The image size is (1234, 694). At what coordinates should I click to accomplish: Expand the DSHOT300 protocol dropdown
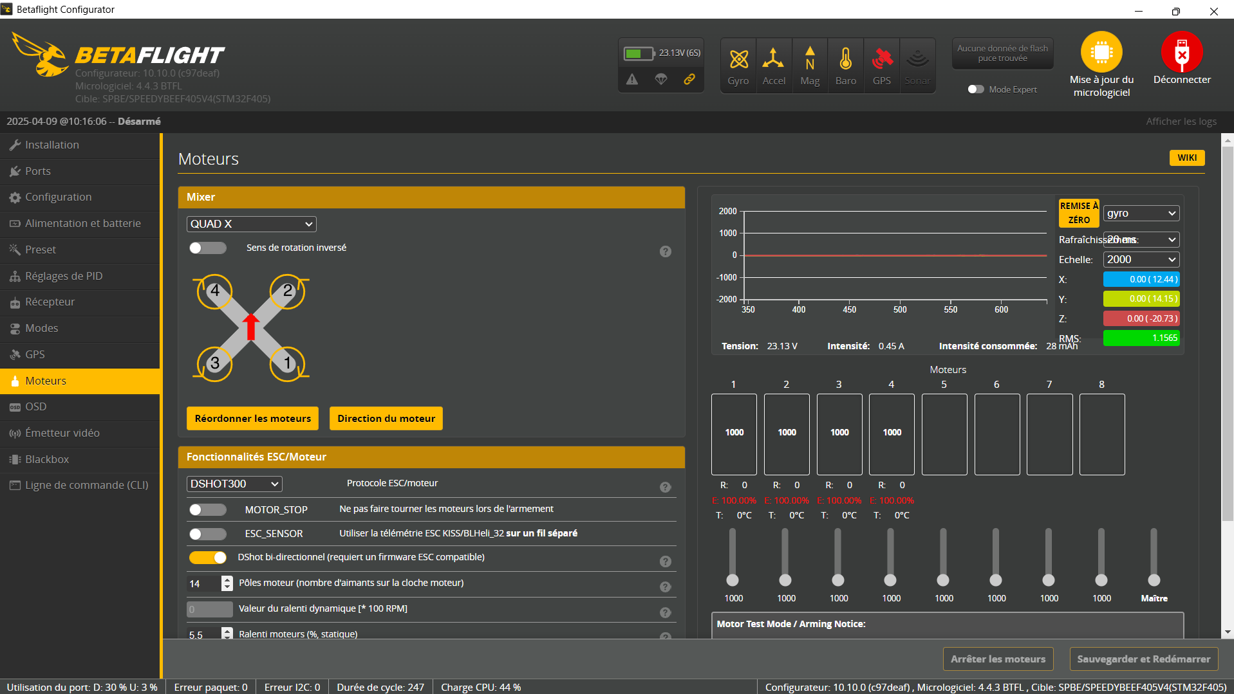pos(234,484)
